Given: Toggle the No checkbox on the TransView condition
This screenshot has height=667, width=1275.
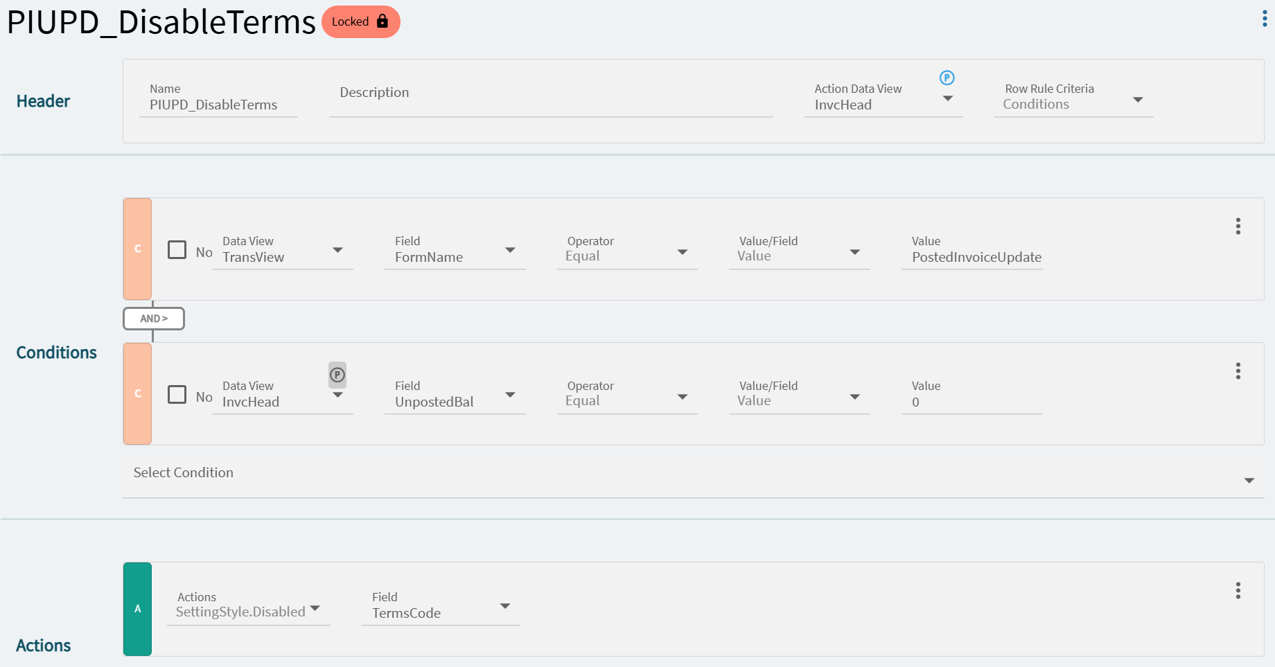Looking at the screenshot, I should coord(177,249).
